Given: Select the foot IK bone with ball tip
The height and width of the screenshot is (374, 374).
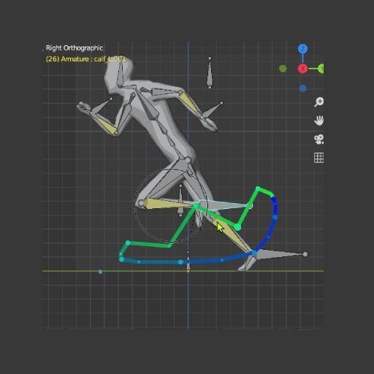Looking at the screenshot, I should [280, 254].
